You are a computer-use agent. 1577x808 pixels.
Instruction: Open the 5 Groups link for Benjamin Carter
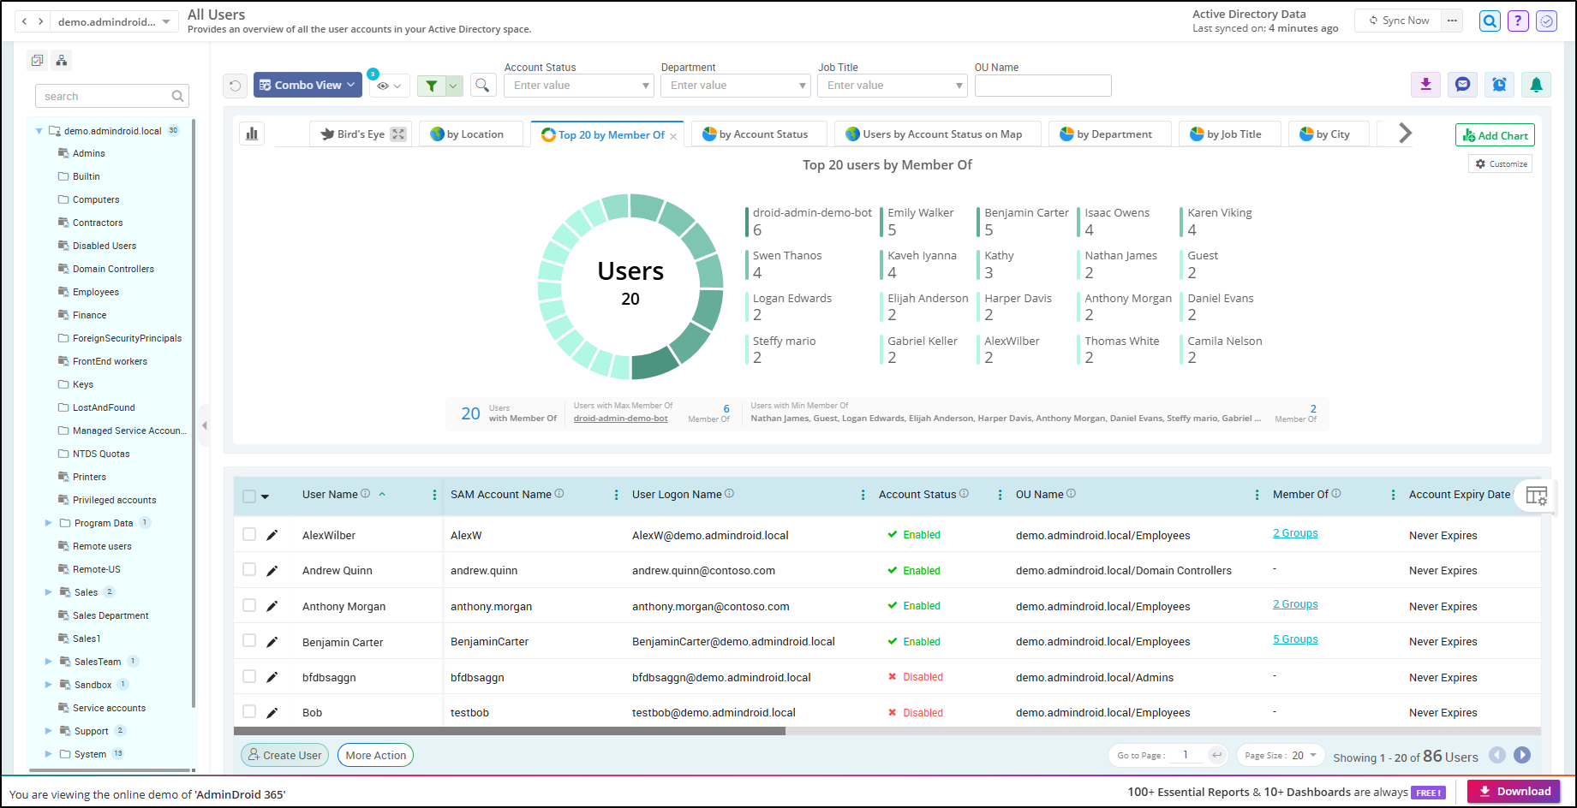(1295, 639)
